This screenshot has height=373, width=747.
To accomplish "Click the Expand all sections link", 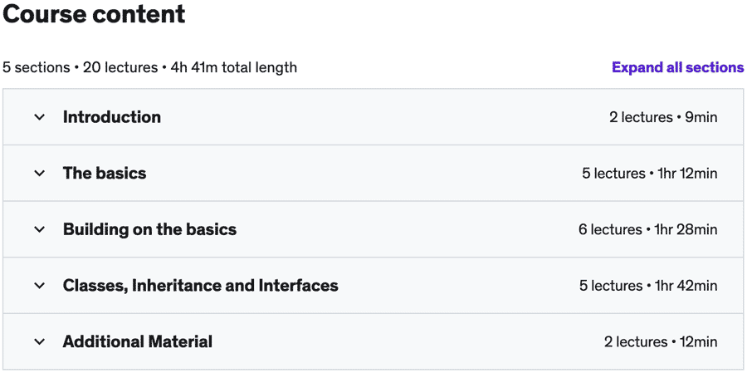I will [677, 67].
